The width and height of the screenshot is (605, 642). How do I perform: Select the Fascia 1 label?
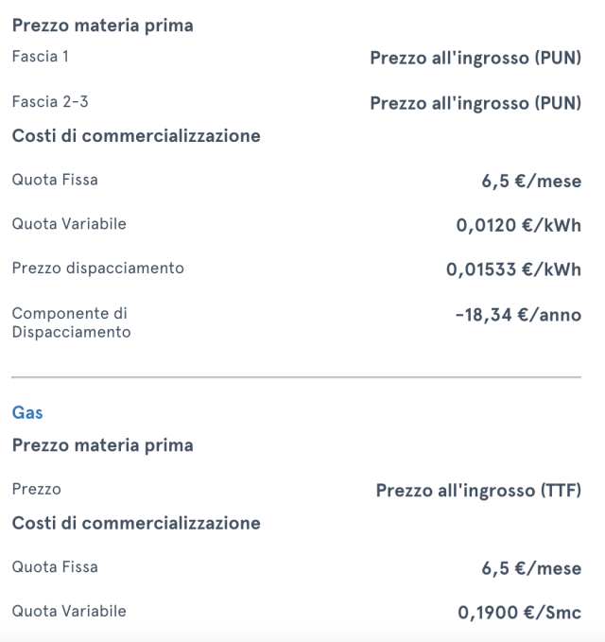click(x=41, y=57)
